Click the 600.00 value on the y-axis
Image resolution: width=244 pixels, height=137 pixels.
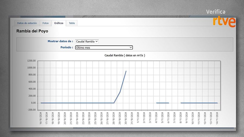pos(32,82)
